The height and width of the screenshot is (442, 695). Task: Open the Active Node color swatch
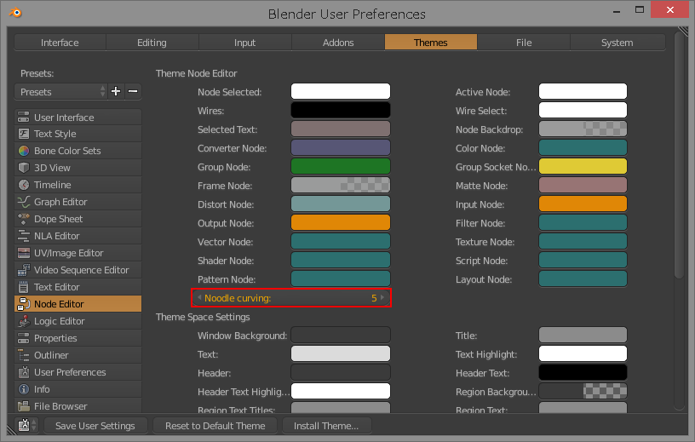coord(583,91)
